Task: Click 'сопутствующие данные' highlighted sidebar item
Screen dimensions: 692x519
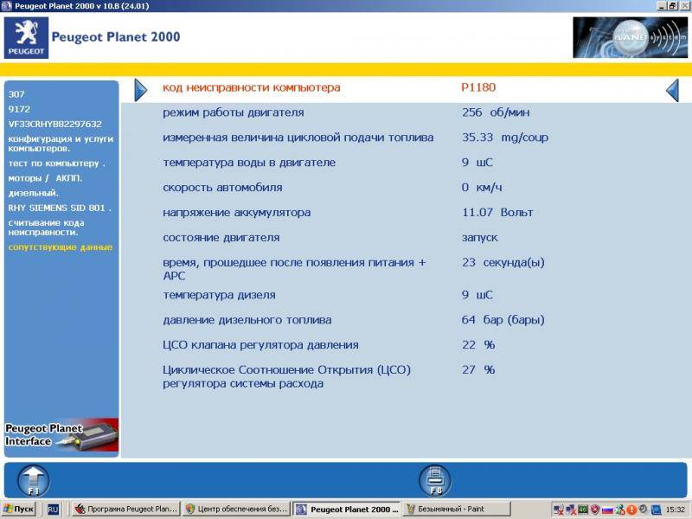Action: (60, 247)
